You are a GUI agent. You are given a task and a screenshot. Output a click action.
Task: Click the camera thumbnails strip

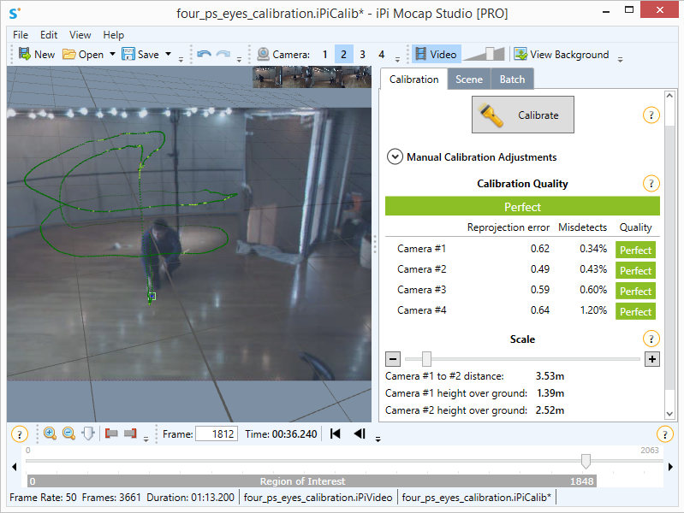click(312, 77)
